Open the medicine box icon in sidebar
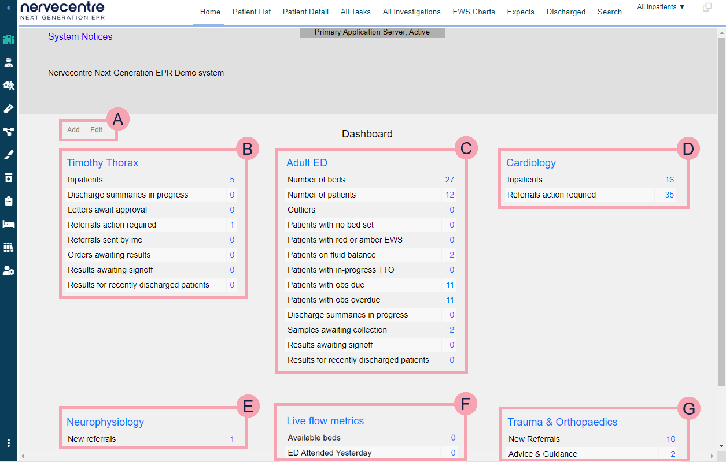The width and height of the screenshot is (726, 462). (9, 178)
